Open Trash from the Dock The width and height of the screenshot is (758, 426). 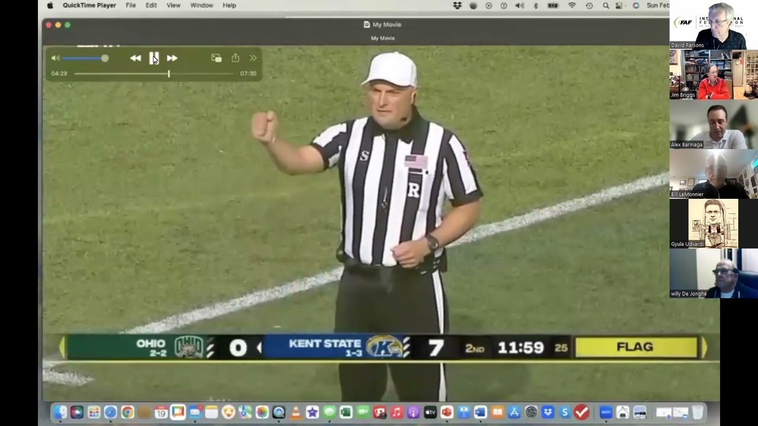tap(698, 412)
